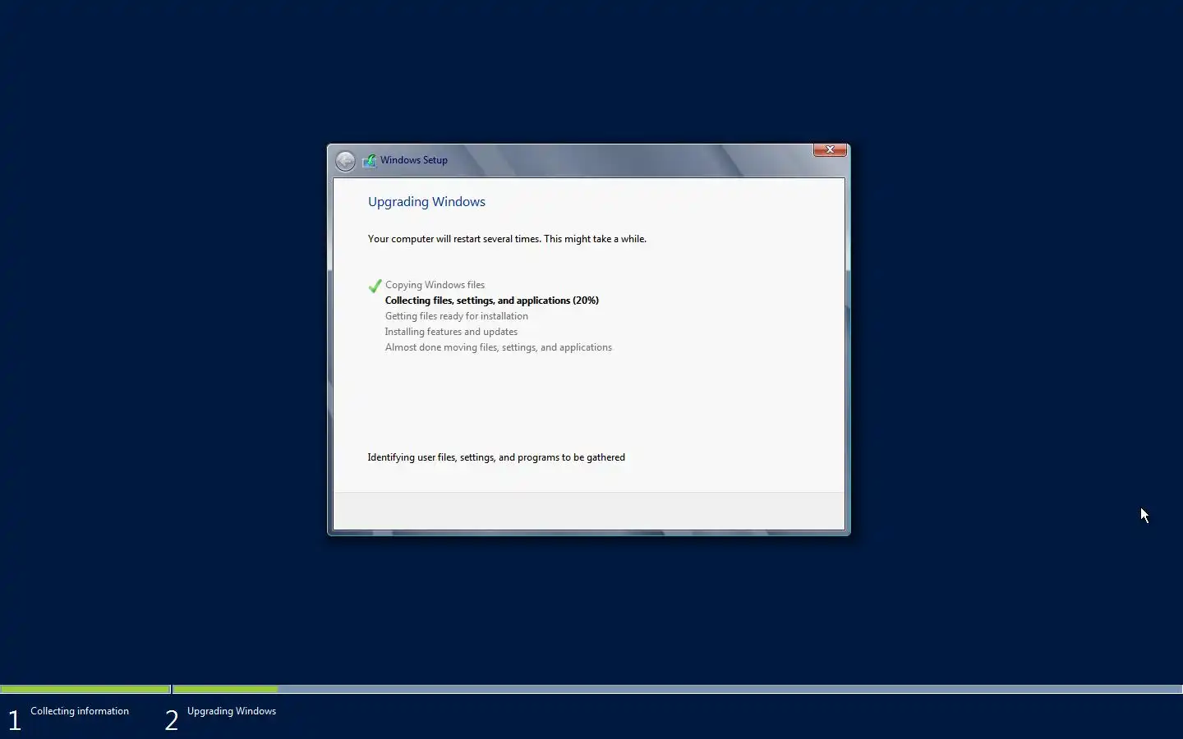Click the Upgrading Windows progress bar
This screenshot has height=739, width=1183.
pyautogui.click(x=678, y=689)
